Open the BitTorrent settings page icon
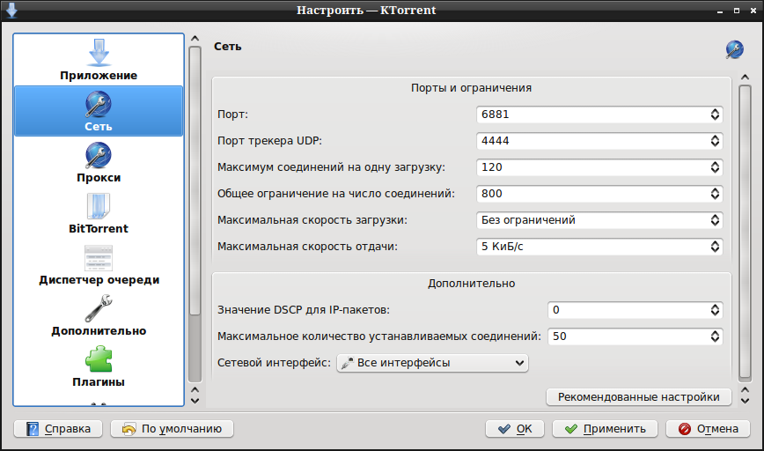 (x=99, y=206)
